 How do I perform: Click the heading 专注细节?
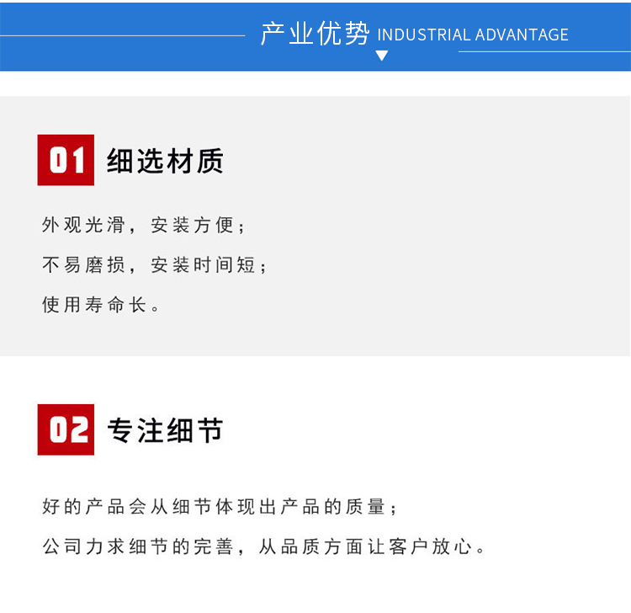pyautogui.click(x=165, y=430)
